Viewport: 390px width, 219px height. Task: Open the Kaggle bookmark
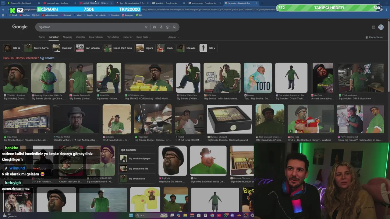[88, 15]
